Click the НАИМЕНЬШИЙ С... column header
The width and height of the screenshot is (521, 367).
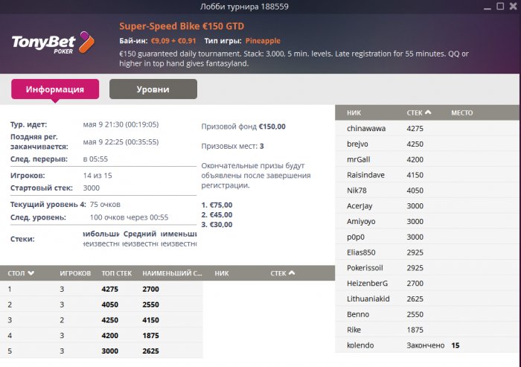point(172,273)
